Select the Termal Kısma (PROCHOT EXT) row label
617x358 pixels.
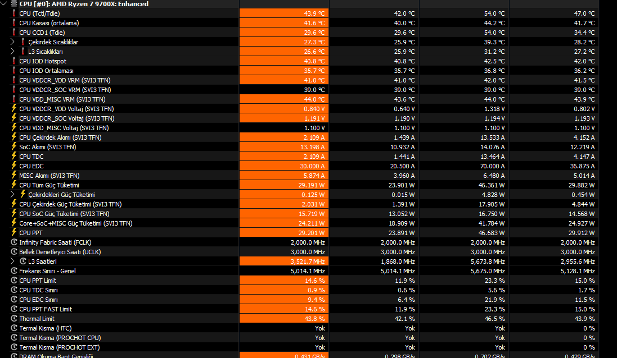(60, 347)
